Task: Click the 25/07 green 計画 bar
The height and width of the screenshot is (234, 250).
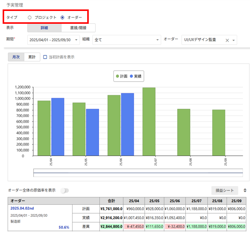Action: point(149,122)
